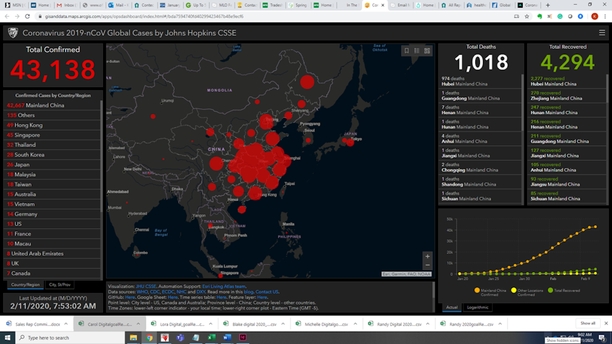Click the Windows search box

click(x=61, y=337)
